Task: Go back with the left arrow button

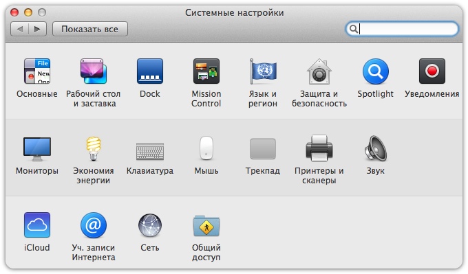Action: [x=20, y=30]
